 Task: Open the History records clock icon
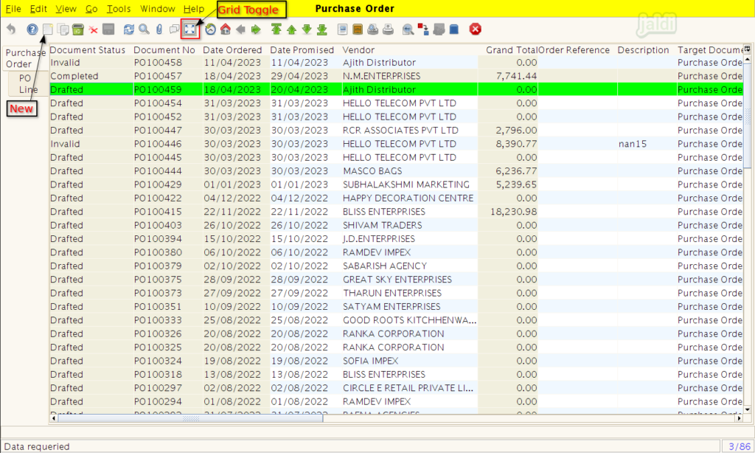(210, 30)
